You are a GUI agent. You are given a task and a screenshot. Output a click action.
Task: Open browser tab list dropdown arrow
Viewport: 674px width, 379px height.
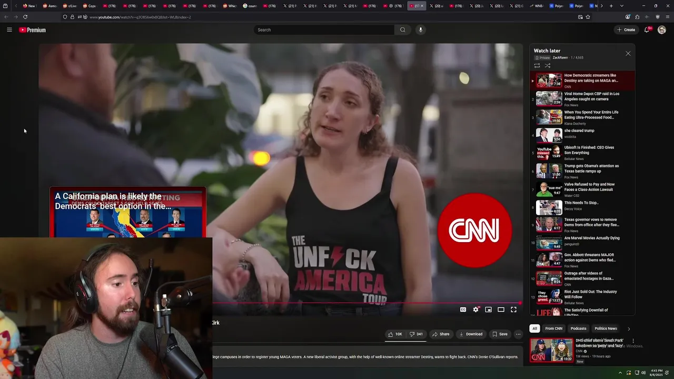622,6
